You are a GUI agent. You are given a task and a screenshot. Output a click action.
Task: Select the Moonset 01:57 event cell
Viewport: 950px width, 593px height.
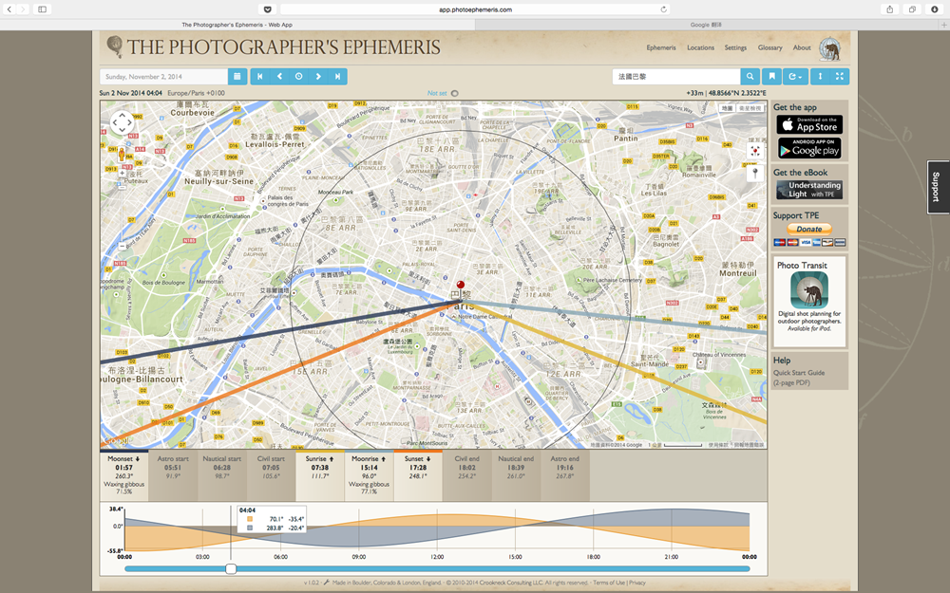[x=124, y=475]
